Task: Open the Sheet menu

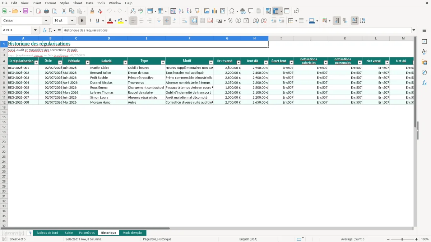Action: [x=78, y=3]
